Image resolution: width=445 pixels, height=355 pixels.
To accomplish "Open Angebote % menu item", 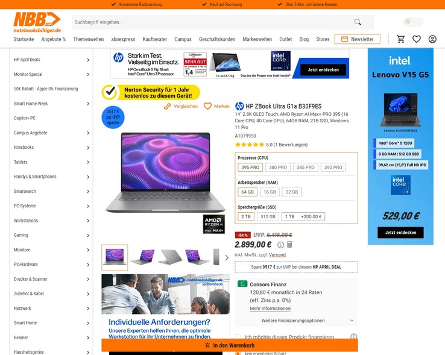I will point(53,39).
